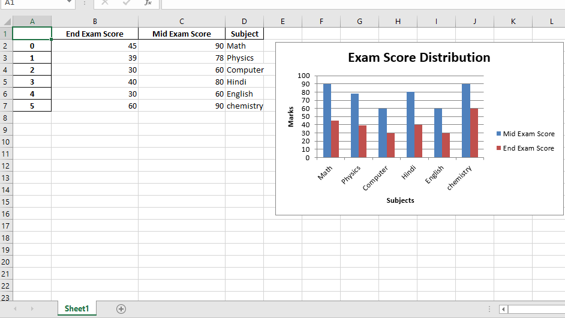Add a new sheet with plus icon
This screenshot has width=565, height=318.
click(121, 309)
